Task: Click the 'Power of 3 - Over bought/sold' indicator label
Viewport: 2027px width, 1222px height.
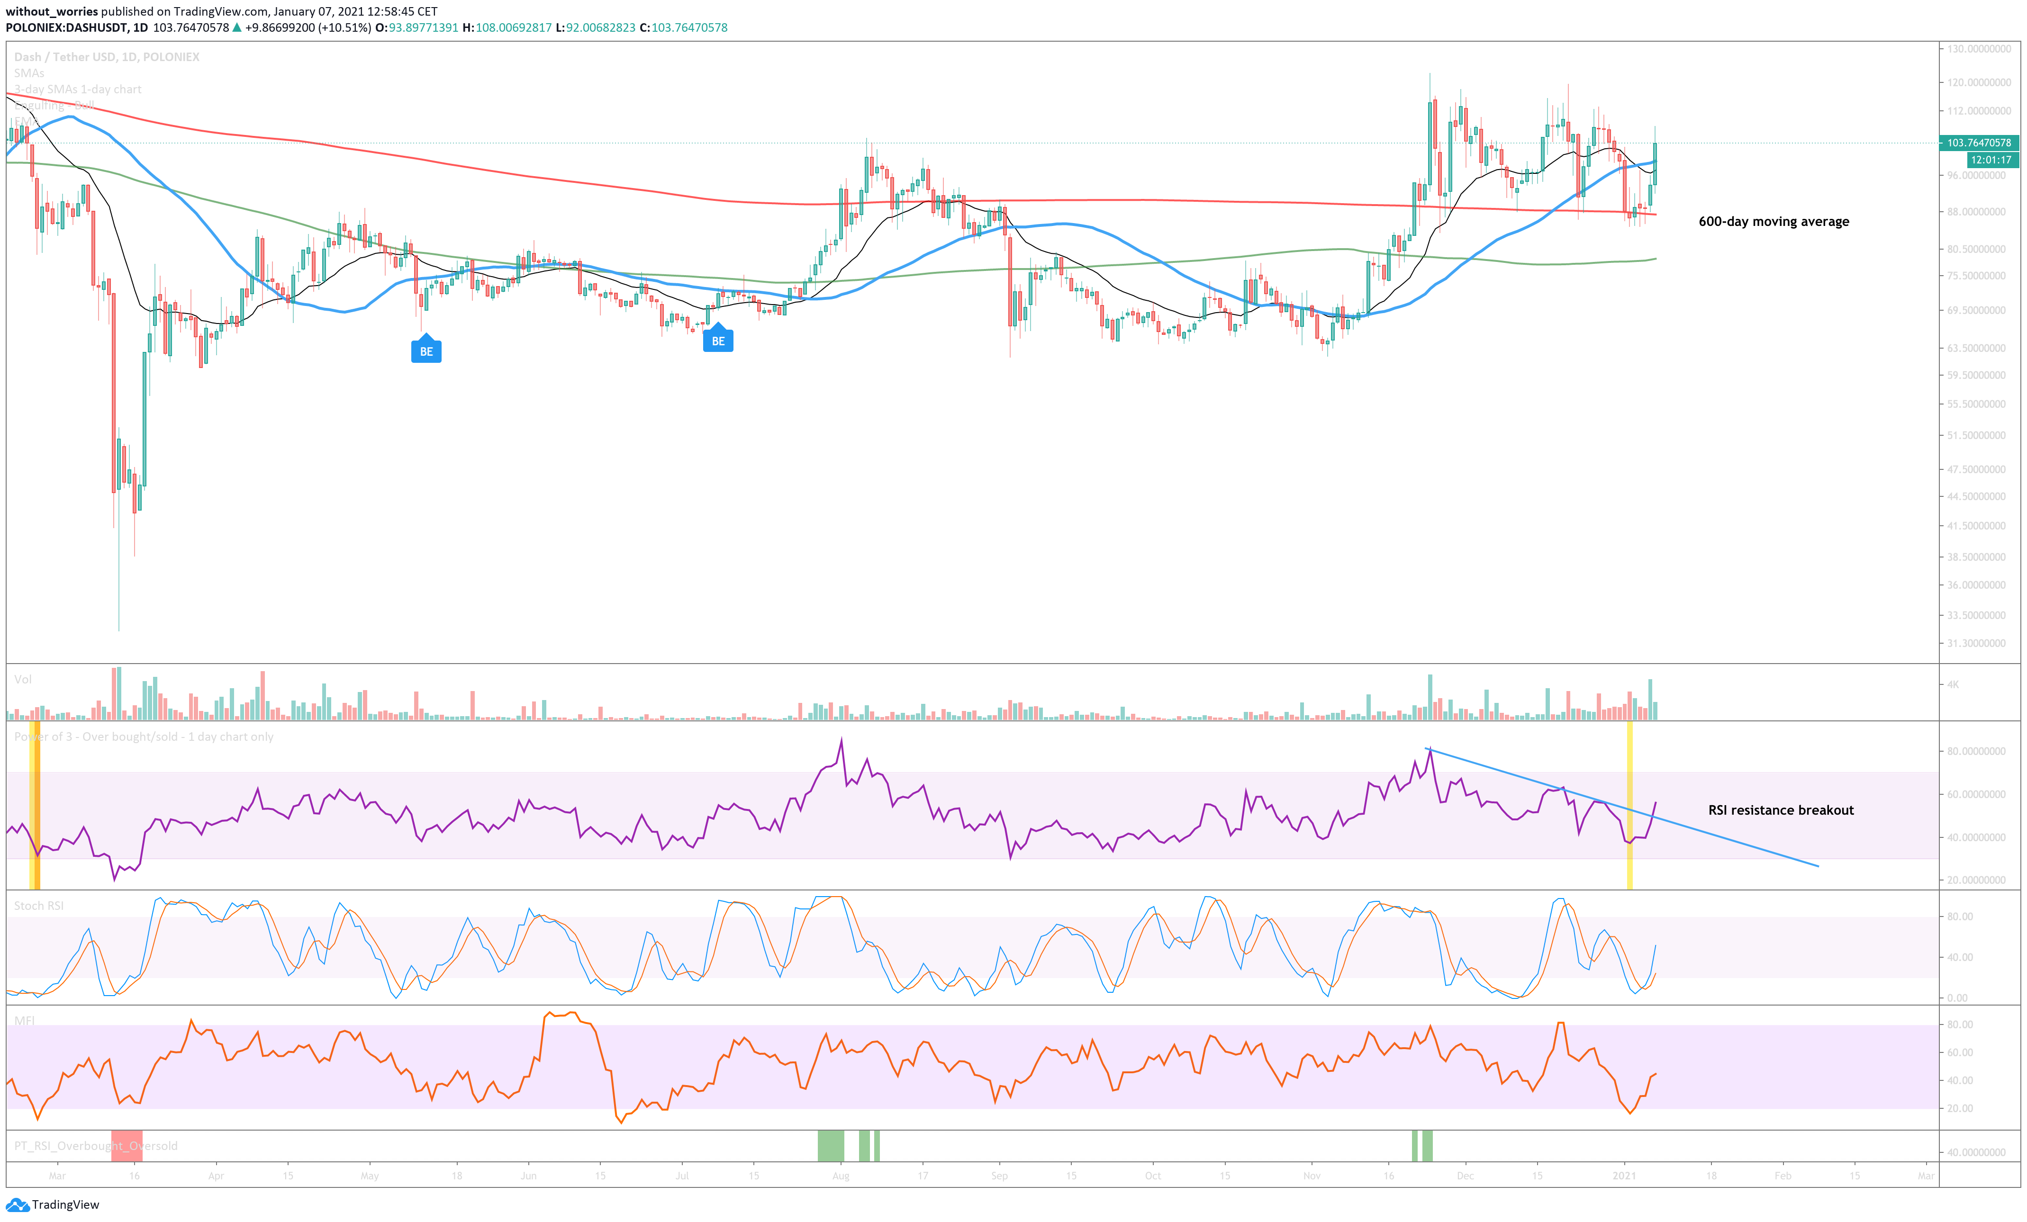Action: tap(144, 737)
